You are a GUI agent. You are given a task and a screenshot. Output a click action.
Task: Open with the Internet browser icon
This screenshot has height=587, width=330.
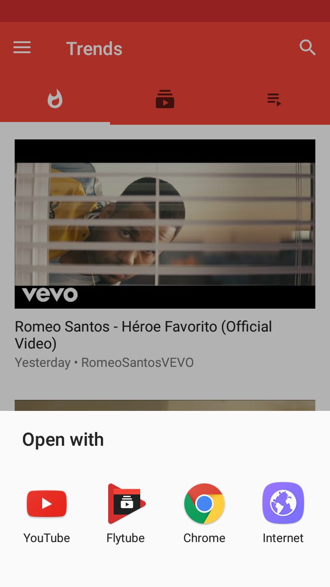pyautogui.click(x=283, y=503)
